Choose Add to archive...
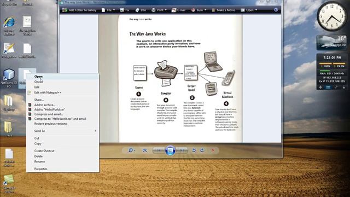The width and height of the screenshot is (350, 197). click(x=62, y=105)
